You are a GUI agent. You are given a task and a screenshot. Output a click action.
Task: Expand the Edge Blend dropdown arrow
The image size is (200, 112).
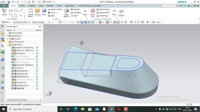click(x=69, y=16)
